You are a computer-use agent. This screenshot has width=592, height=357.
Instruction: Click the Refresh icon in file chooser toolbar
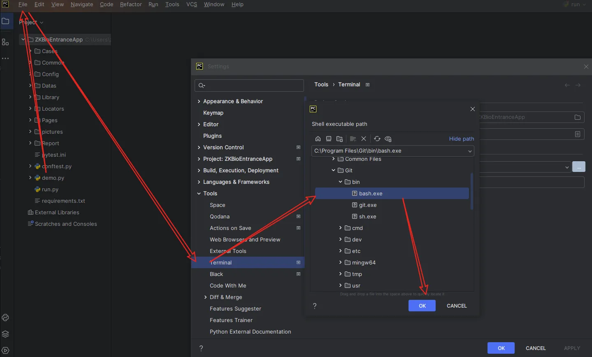[377, 139]
